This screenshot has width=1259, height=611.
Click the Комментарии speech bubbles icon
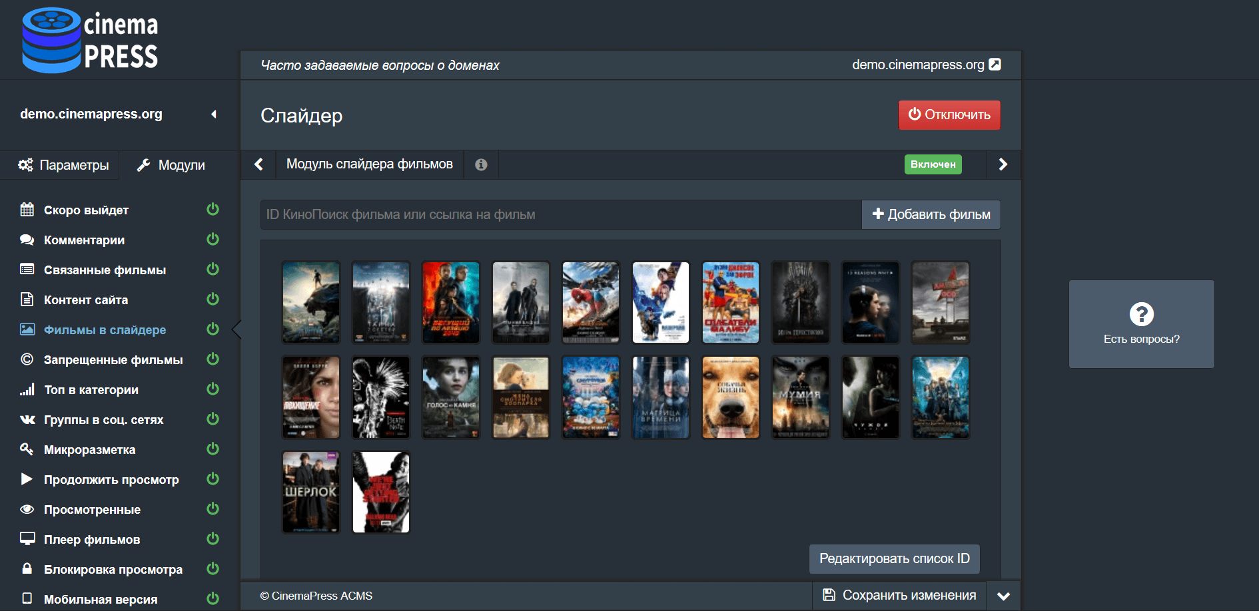pos(27,240)
